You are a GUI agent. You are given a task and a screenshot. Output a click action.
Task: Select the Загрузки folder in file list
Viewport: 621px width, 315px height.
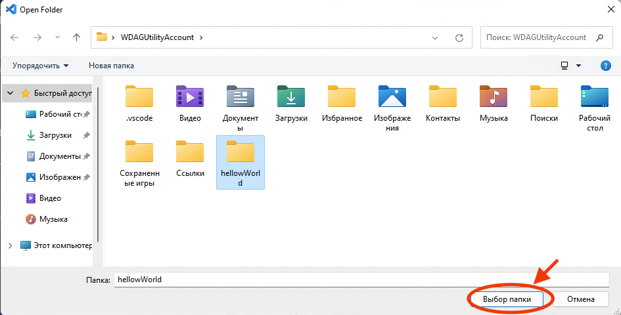pos(291,97)
